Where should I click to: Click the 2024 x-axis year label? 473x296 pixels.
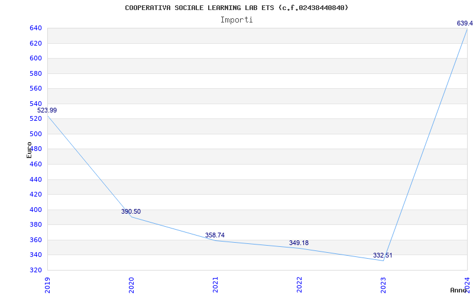coord(467,285)
